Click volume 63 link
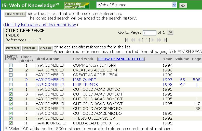 (182, 80)
